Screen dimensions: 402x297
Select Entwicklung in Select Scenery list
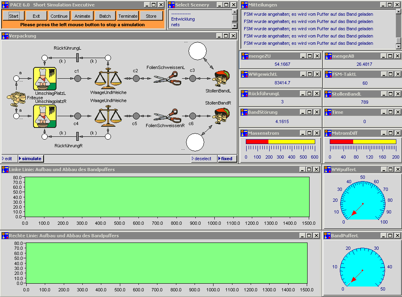click(183, 19)
